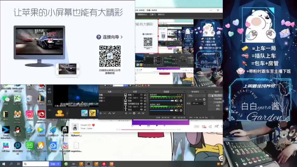Expand the down chevron in the Douyu sidebar

(49, 110)
